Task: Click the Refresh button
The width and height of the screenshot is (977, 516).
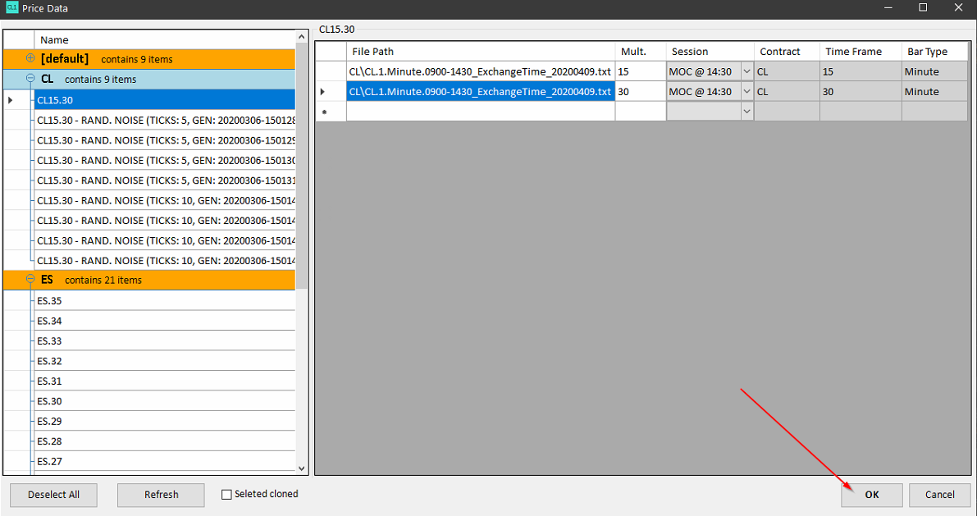Action: coord(161,495)
